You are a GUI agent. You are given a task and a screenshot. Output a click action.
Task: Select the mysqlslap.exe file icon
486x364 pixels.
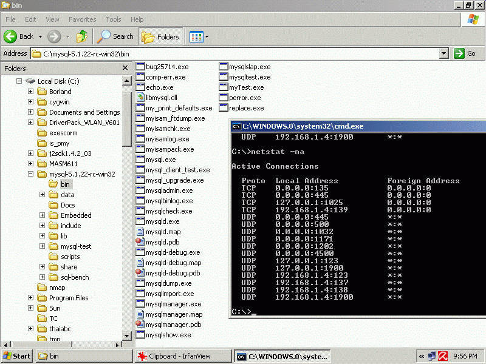(224, 66)
